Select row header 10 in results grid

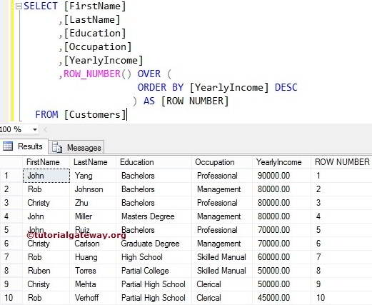click(11, 298)
